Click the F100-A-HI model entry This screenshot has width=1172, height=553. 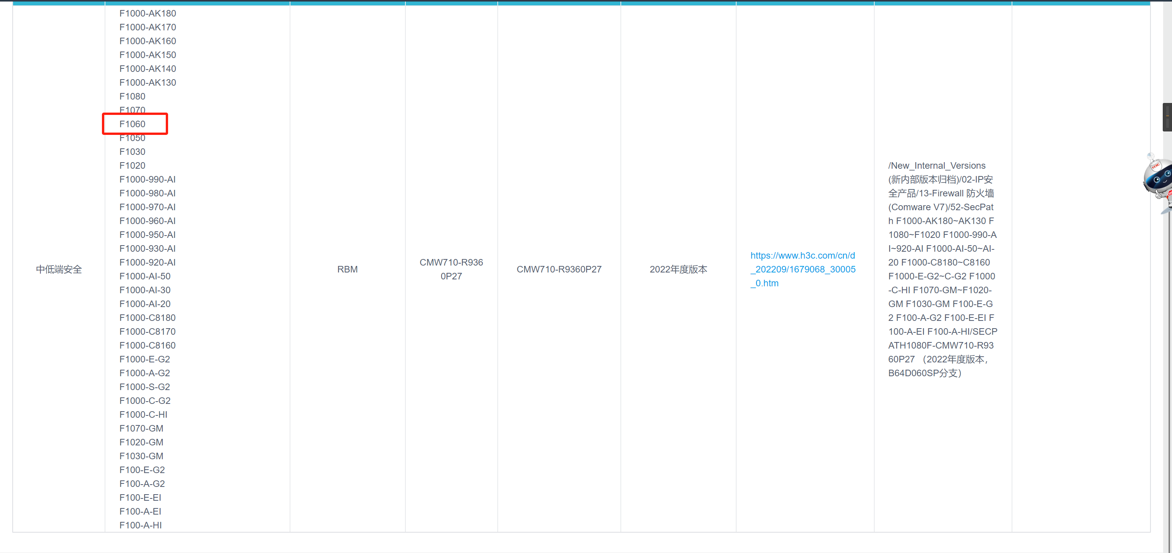[140, 525]
